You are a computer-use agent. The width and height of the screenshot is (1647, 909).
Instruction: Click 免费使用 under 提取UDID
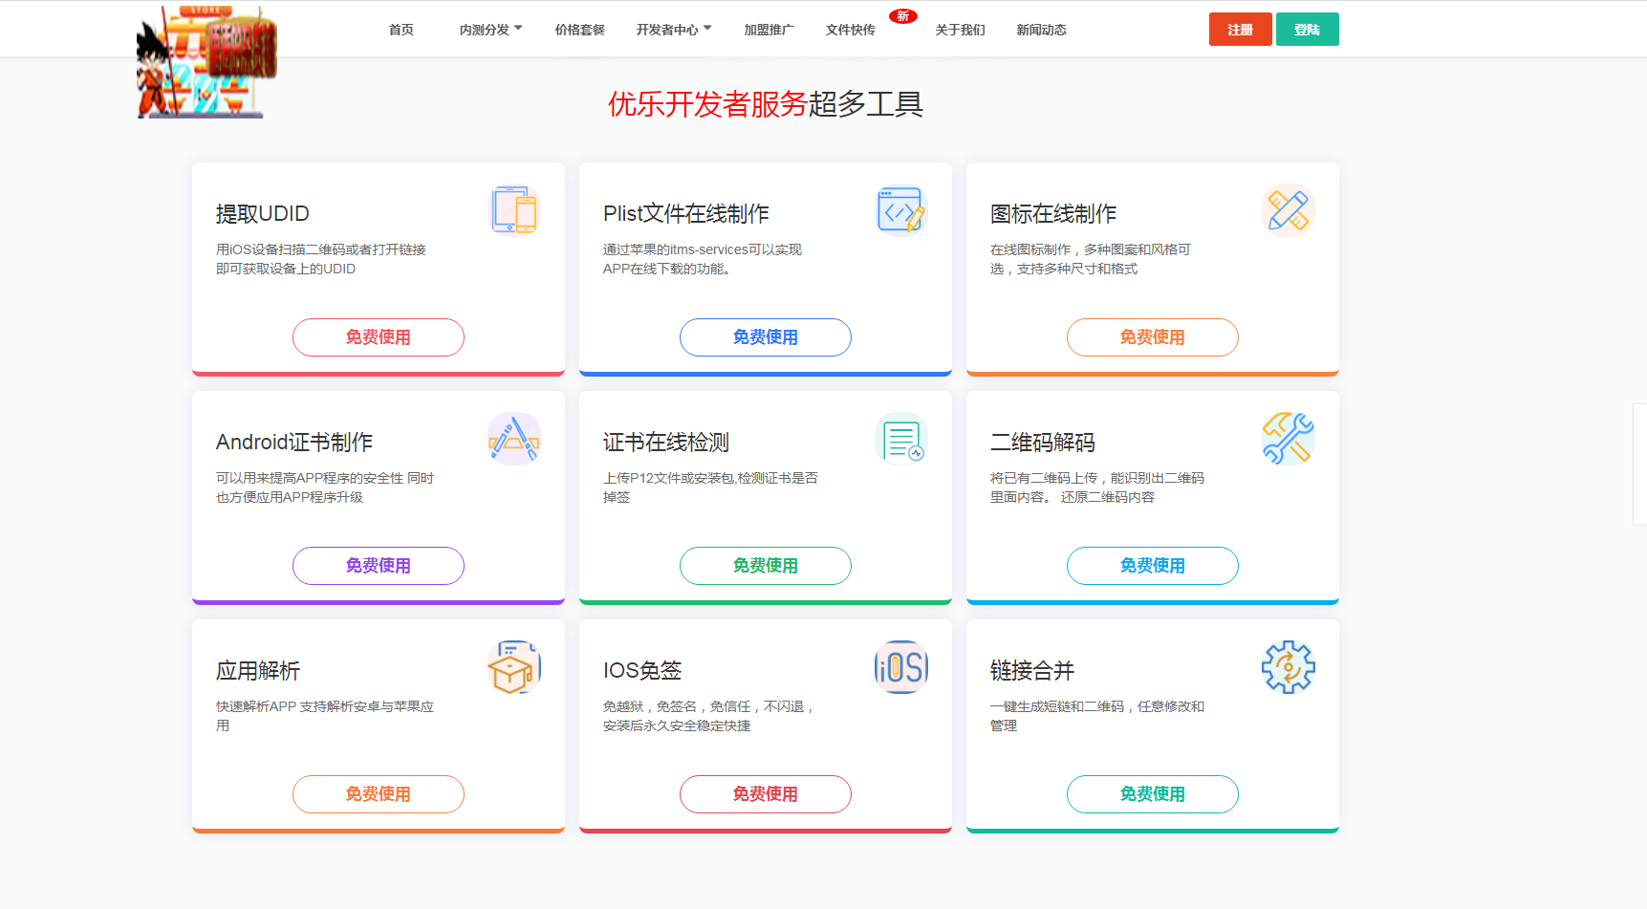pos(378,336)
